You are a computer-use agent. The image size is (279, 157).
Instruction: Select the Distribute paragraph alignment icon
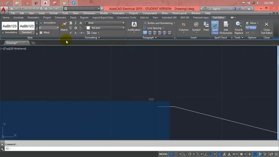[x=170, y=33]
